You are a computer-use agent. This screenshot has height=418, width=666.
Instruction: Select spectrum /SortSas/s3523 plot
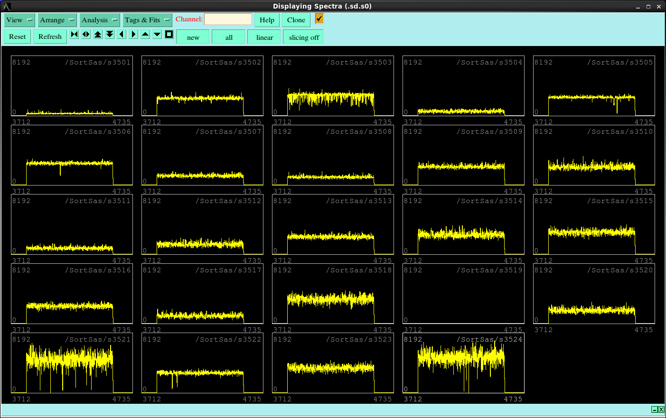[x=333, y=363]
